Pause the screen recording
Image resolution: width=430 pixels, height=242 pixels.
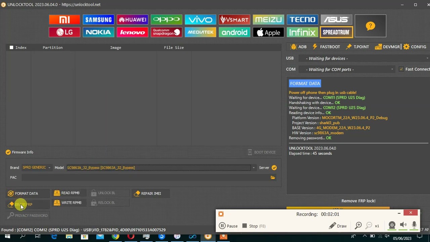[228, 226]
